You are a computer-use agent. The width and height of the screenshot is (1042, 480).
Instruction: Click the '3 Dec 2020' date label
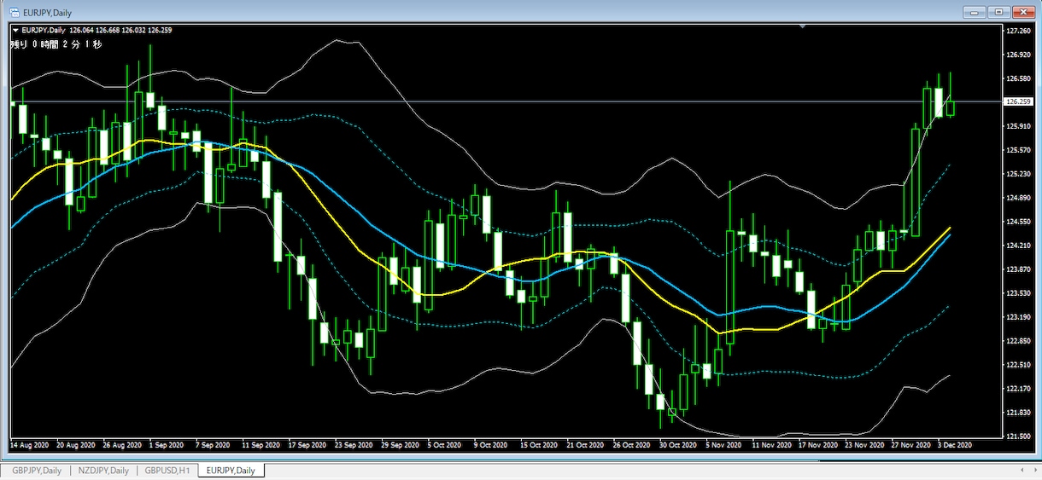(957, 445)
